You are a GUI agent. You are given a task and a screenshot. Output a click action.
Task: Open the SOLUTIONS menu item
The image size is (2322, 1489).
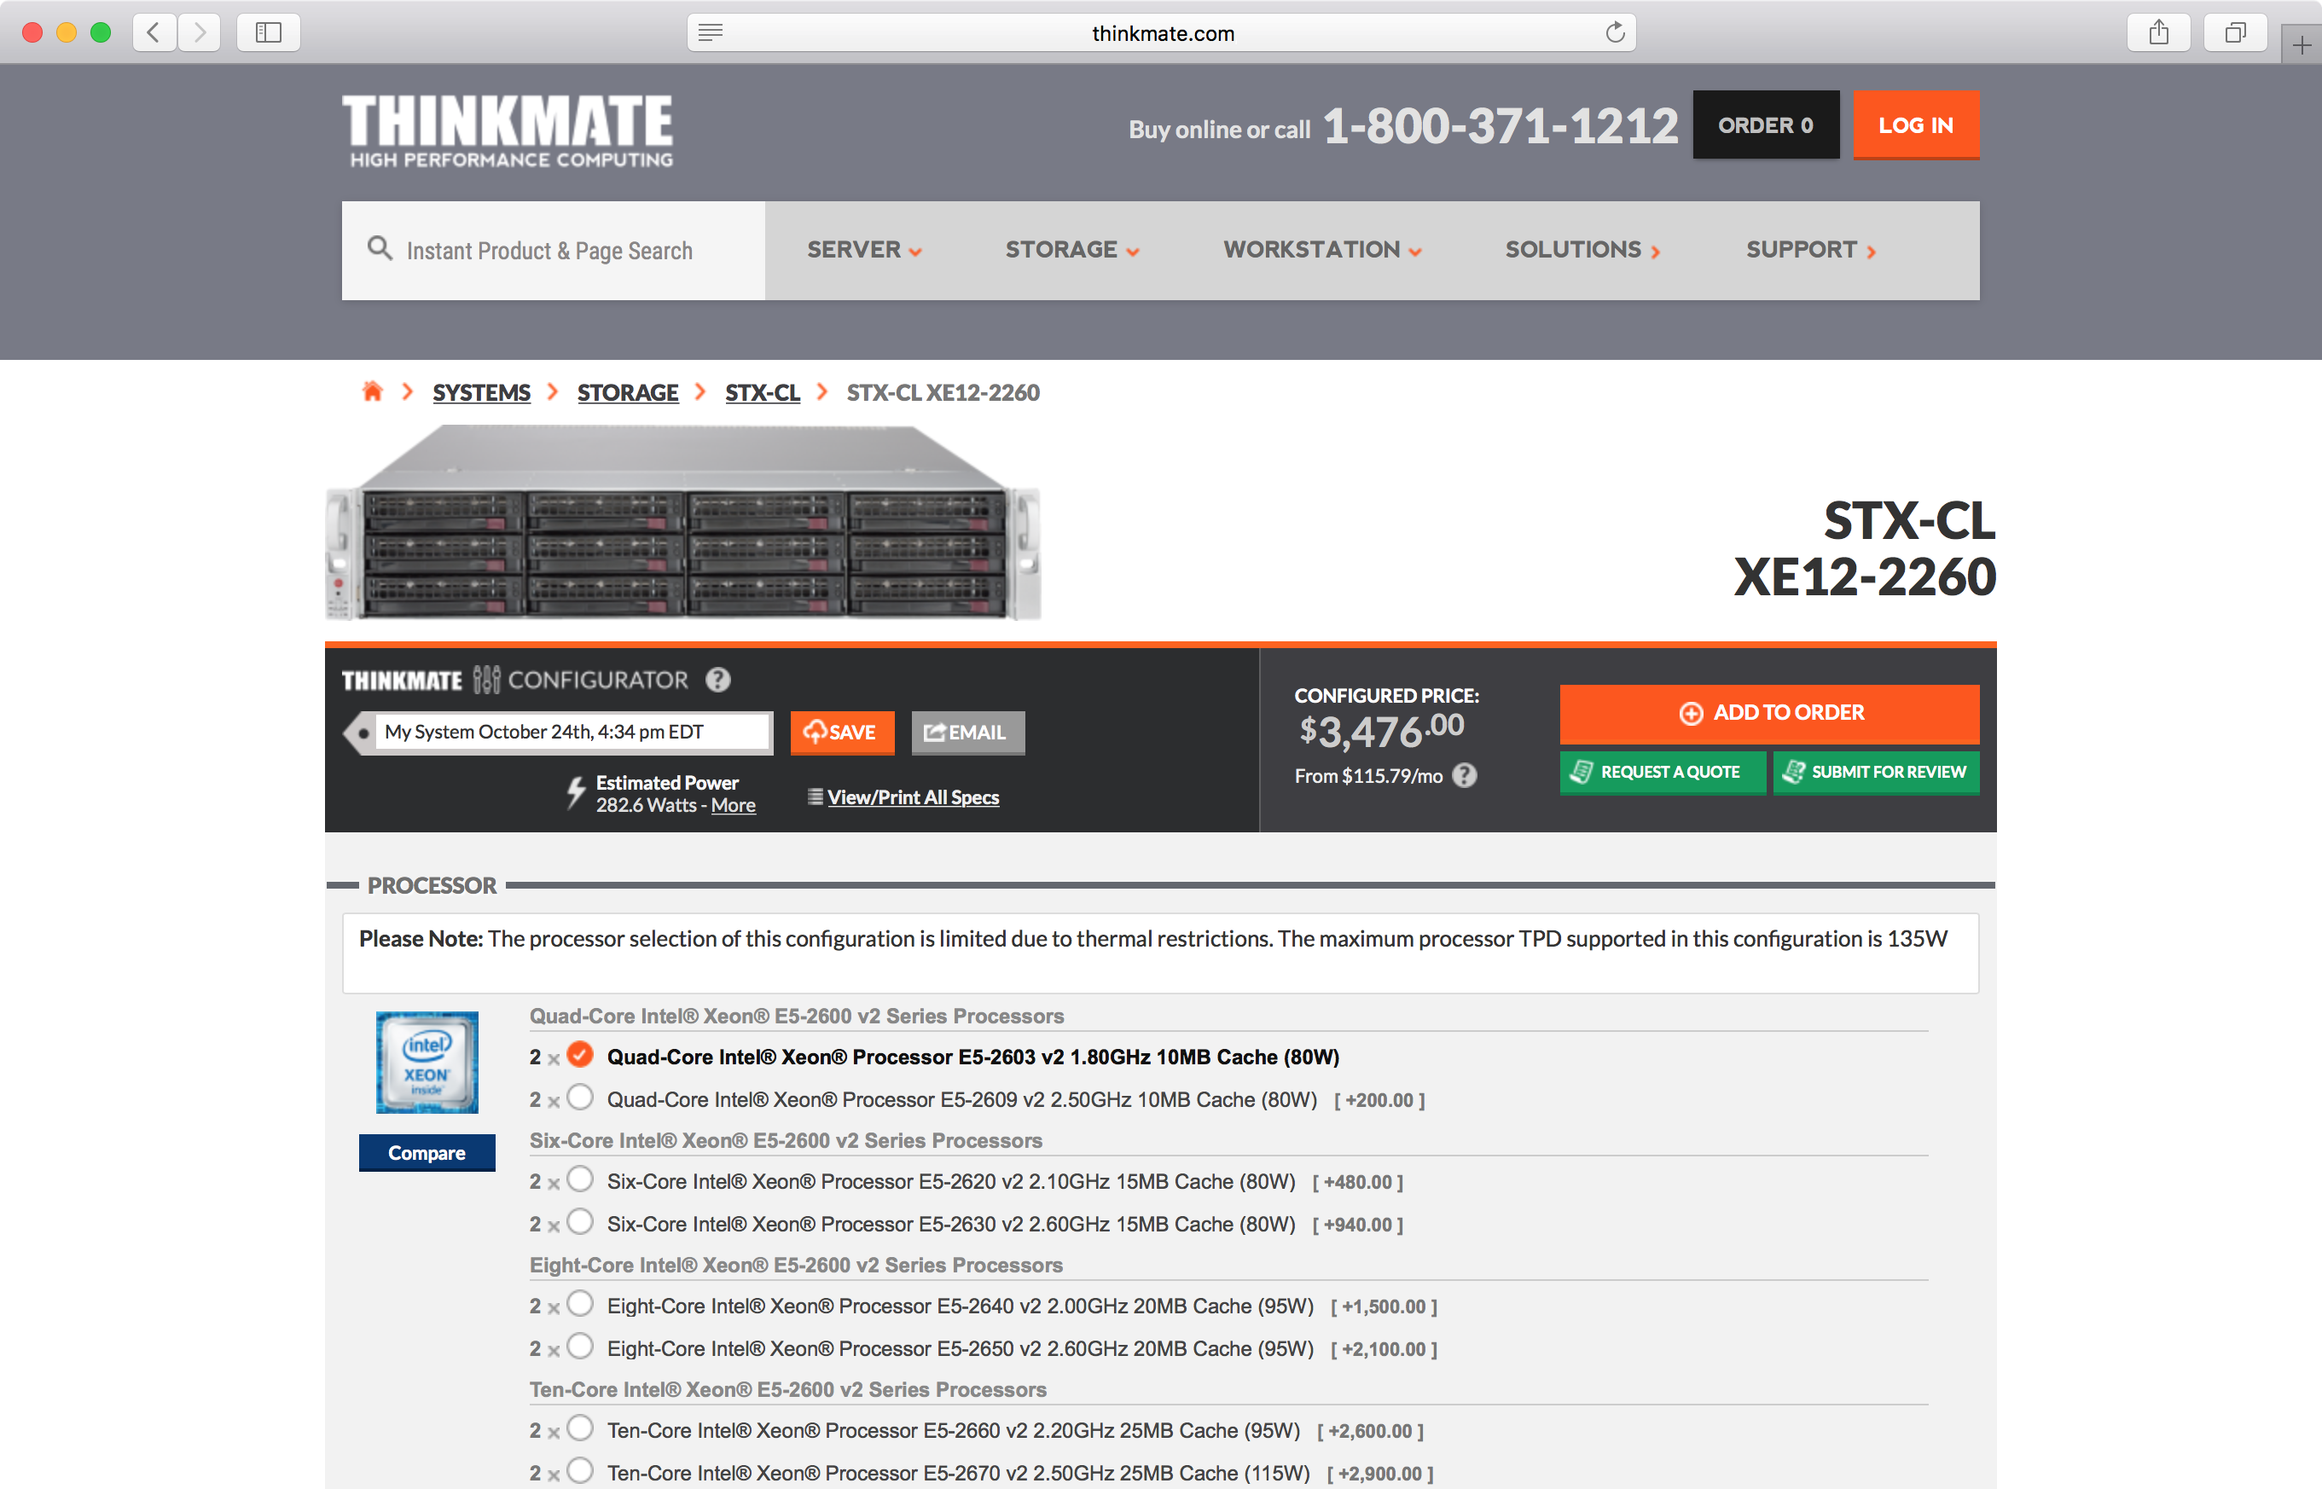1582,251
